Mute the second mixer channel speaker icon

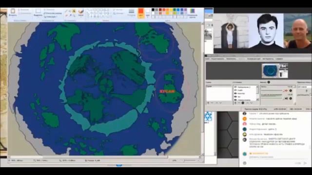[x=286, y=98]
